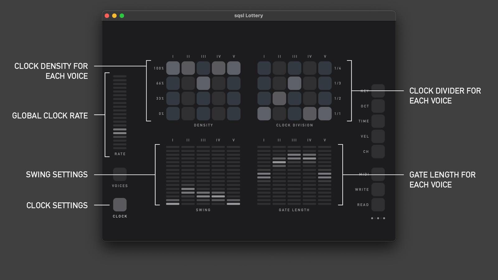Set voice II density to 100%

[x=188, y=68]
